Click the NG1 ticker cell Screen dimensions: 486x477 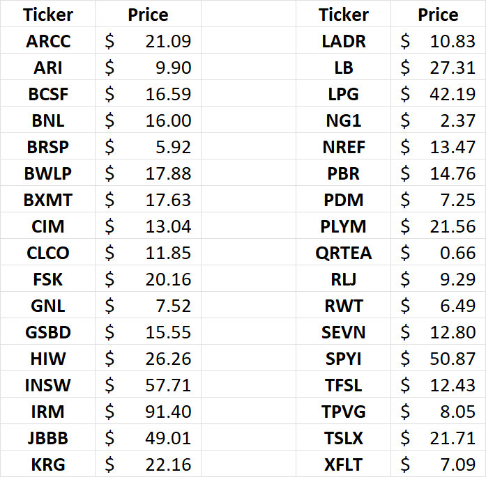click(343, 120)
